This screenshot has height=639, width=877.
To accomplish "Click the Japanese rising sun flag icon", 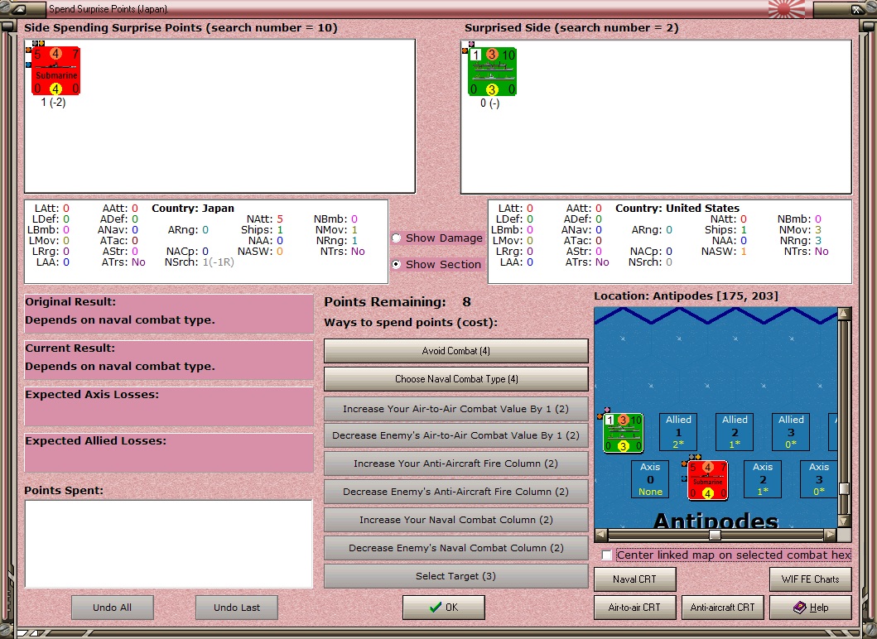I will (x=787, y=9).
